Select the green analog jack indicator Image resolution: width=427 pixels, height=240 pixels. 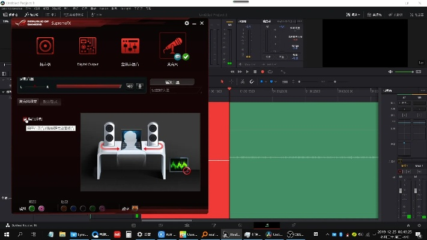tap(32, 208)
